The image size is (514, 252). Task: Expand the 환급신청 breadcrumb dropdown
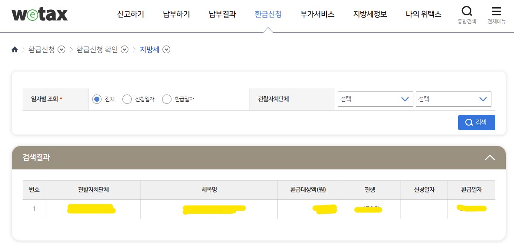coord(61,50)
